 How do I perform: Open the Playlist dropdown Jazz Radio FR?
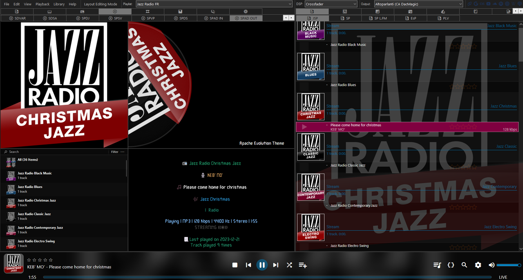coord(214,4)
